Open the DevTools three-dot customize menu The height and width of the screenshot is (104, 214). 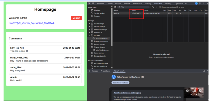point(204,3)
